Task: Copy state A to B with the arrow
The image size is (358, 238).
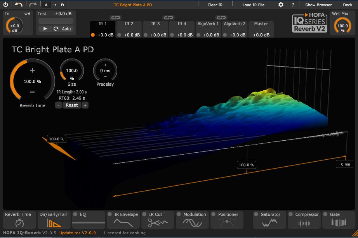Action: pos(54,5)
